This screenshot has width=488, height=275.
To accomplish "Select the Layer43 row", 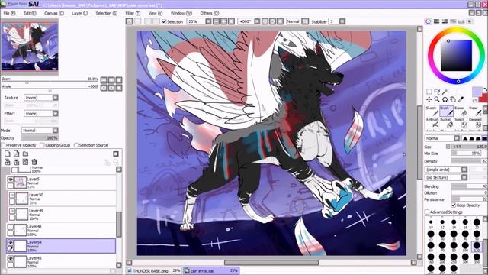I will point(61,262).
